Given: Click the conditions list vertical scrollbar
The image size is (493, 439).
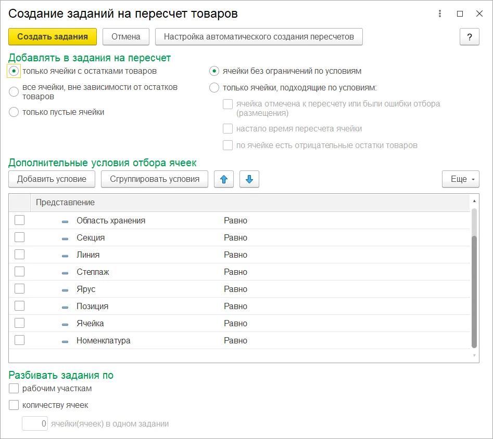Looking at the screenshot, I should coord(474,291).
